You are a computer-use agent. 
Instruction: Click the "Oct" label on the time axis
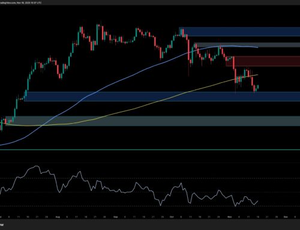(x=172, y=217)
